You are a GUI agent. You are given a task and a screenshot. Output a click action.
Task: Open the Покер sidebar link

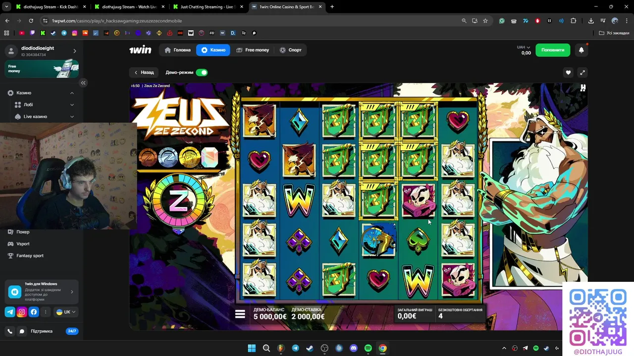click(x=23, y=232)
